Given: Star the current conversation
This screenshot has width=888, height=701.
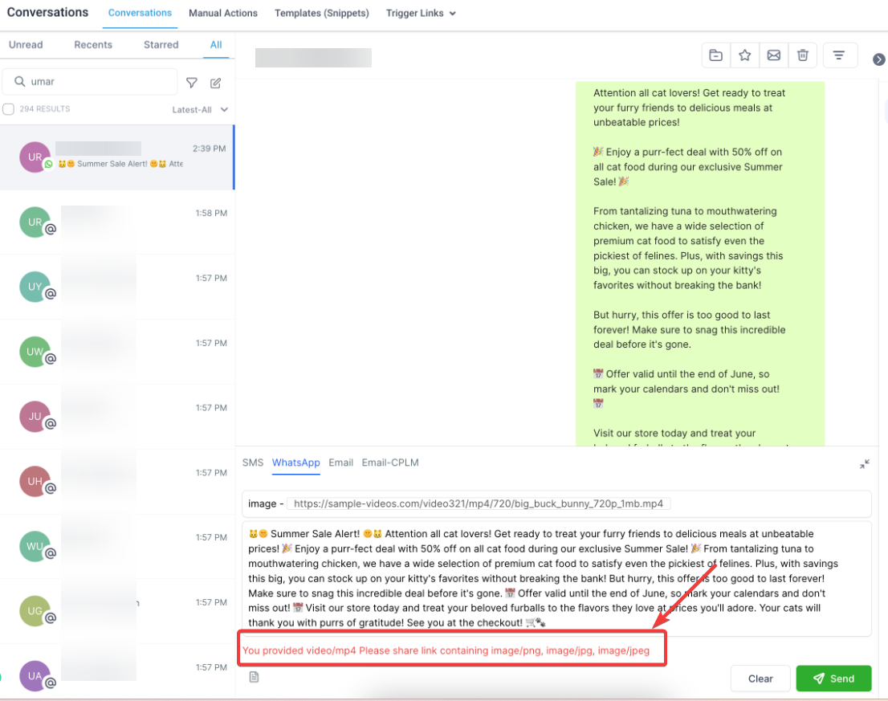Looking at the screenshot, I should (745, 55).
